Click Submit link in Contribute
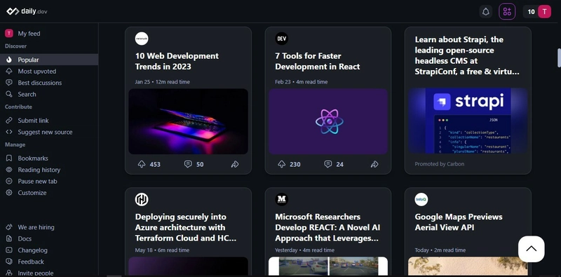 [x=33, y=121]
